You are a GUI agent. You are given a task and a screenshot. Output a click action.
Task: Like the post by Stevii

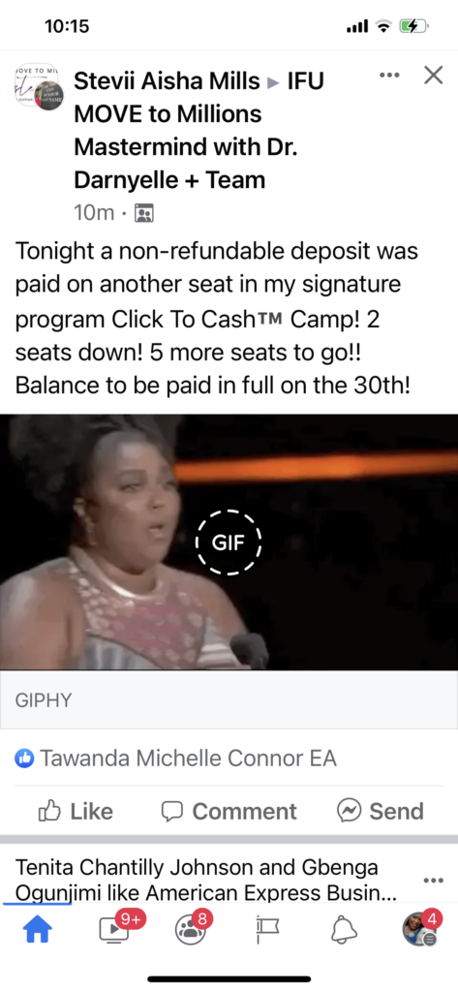pyautogui.click(x=76, y=811)
